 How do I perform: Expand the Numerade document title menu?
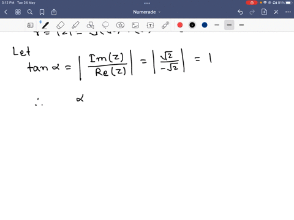coord(147,12)
